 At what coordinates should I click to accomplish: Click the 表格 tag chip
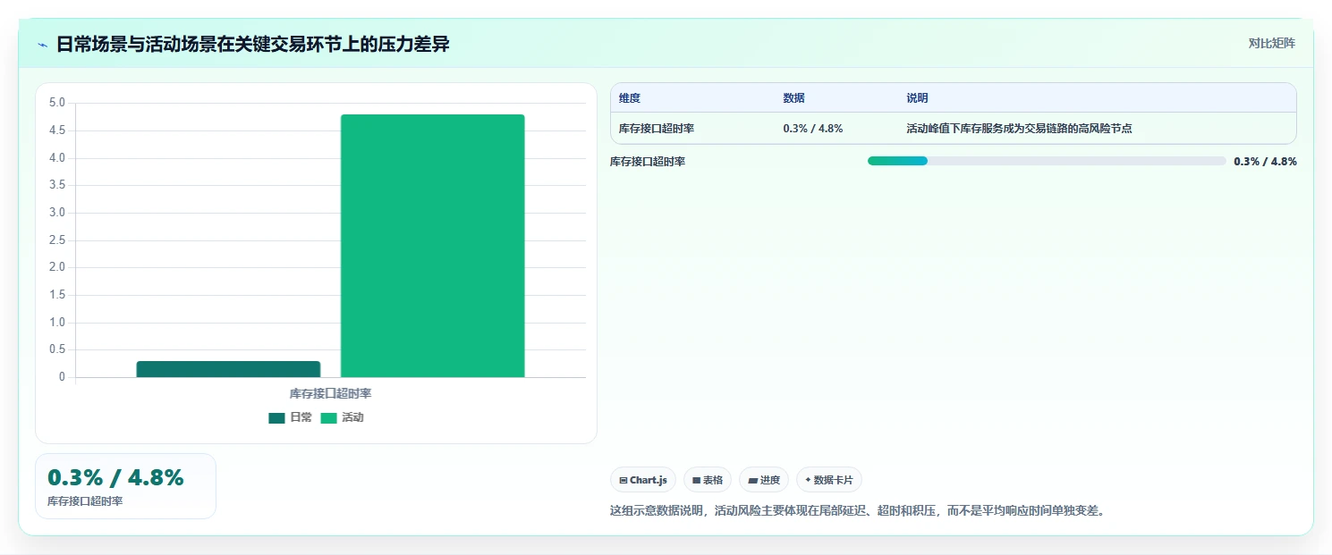click(708, 480)
